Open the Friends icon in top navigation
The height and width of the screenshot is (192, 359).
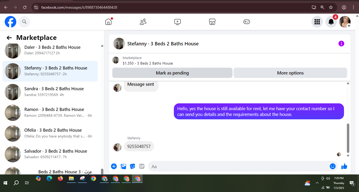pyautogui.click(x=143, y=22)
